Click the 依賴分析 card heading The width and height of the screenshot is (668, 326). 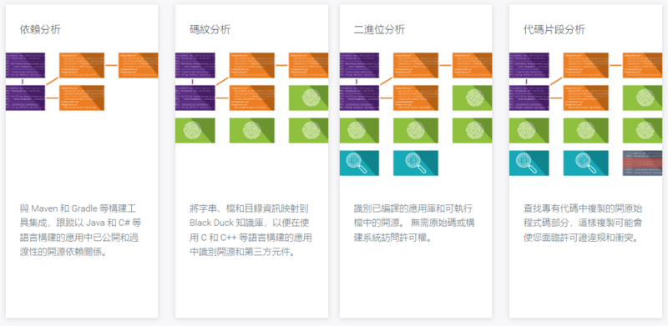point(40,30)
